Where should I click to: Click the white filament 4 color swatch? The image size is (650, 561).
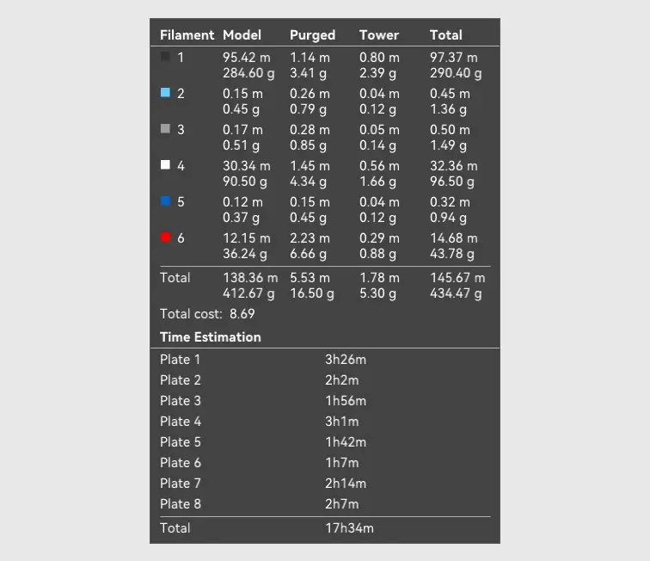[x=165, y=164]
